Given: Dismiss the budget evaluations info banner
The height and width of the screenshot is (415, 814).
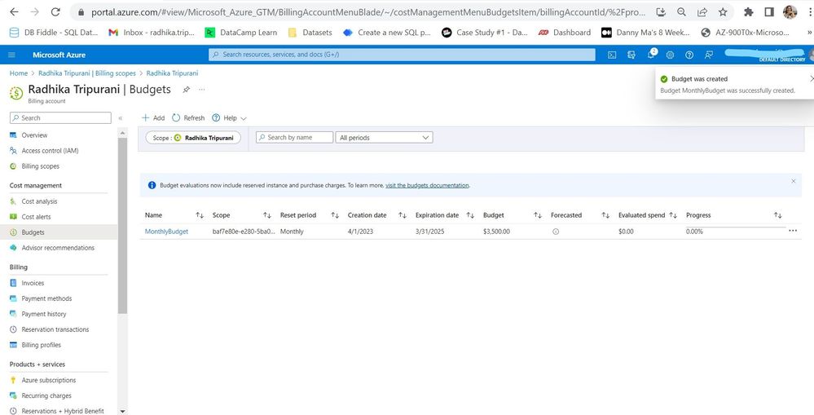Looking at the screenshot, I should pyautogui.click(x=794, y=181).
